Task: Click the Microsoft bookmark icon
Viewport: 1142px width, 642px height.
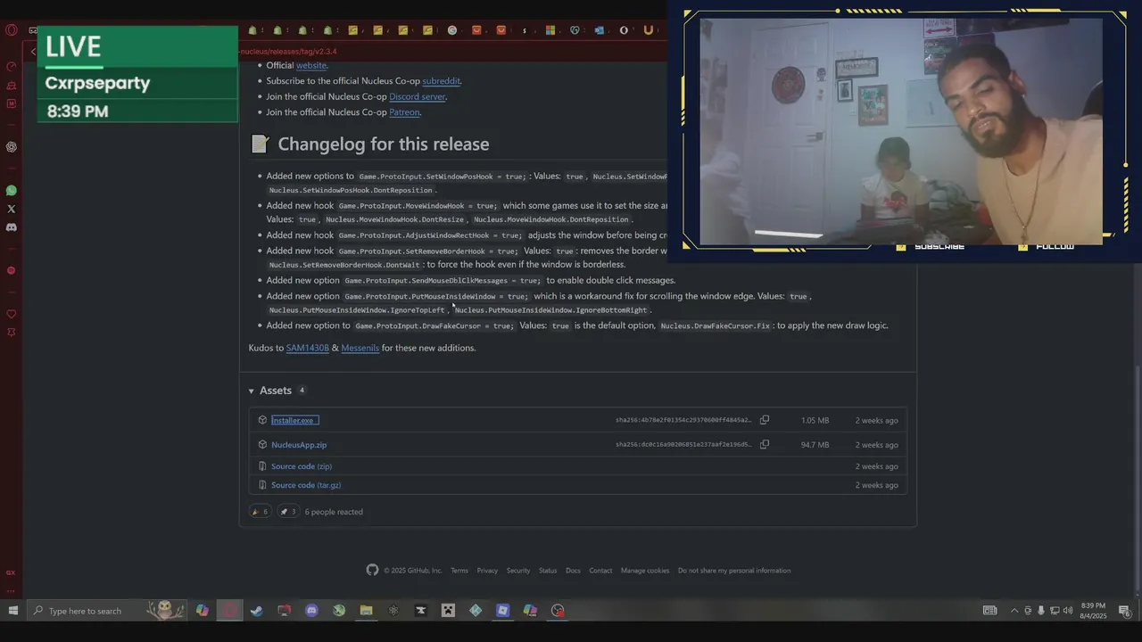Action: [550, 30]
